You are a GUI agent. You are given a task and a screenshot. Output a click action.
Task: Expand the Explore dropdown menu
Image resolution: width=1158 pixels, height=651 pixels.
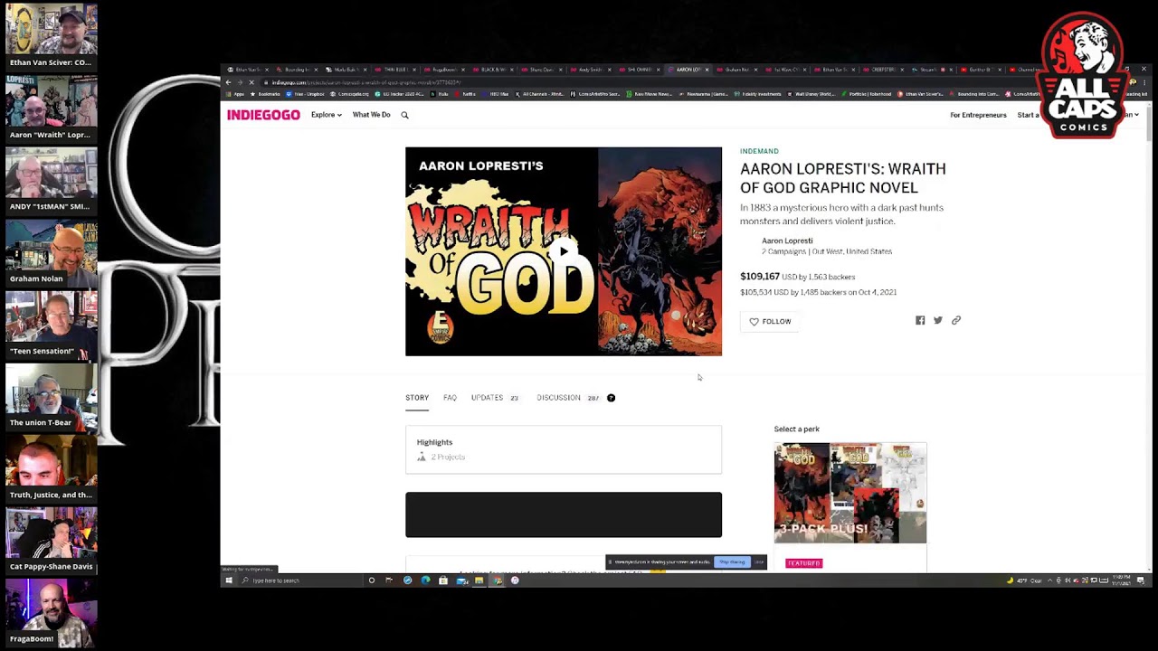tap(326, 115)
